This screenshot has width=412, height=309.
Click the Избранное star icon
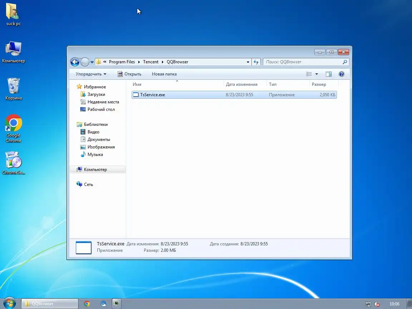pyautogui.click(x=79, y=87)
